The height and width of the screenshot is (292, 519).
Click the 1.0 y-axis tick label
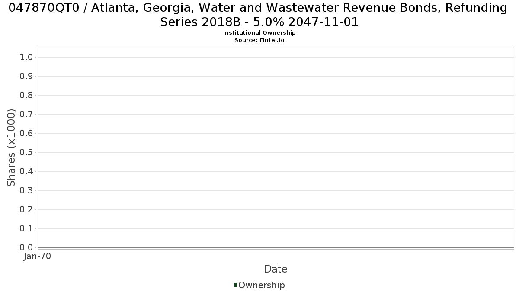27,57
